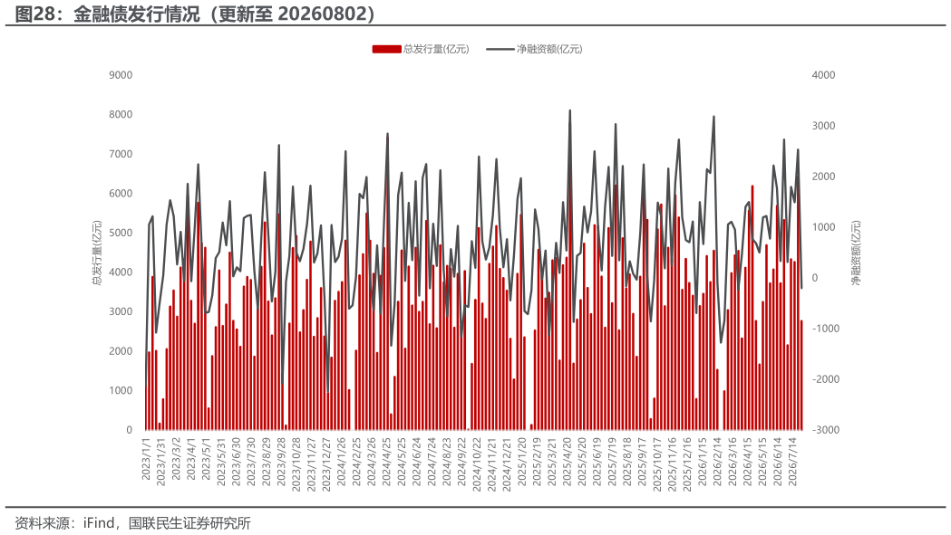Select the 1000 tick on the left axis
951x535 pixels.
click(x=121, y=391)
